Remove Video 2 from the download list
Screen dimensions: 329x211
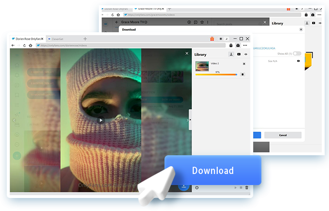pyautogui.click(x=244, y=64)
